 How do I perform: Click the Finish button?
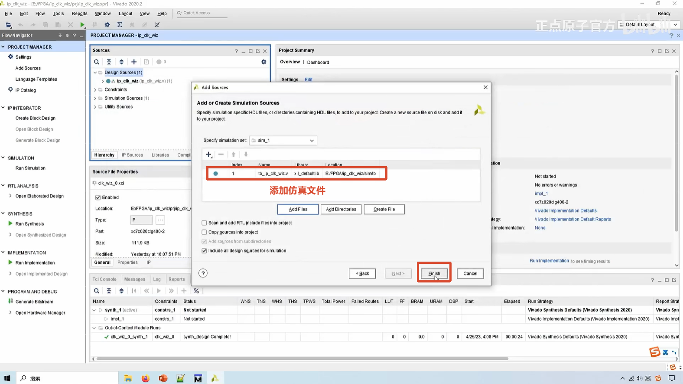(434, 273)
